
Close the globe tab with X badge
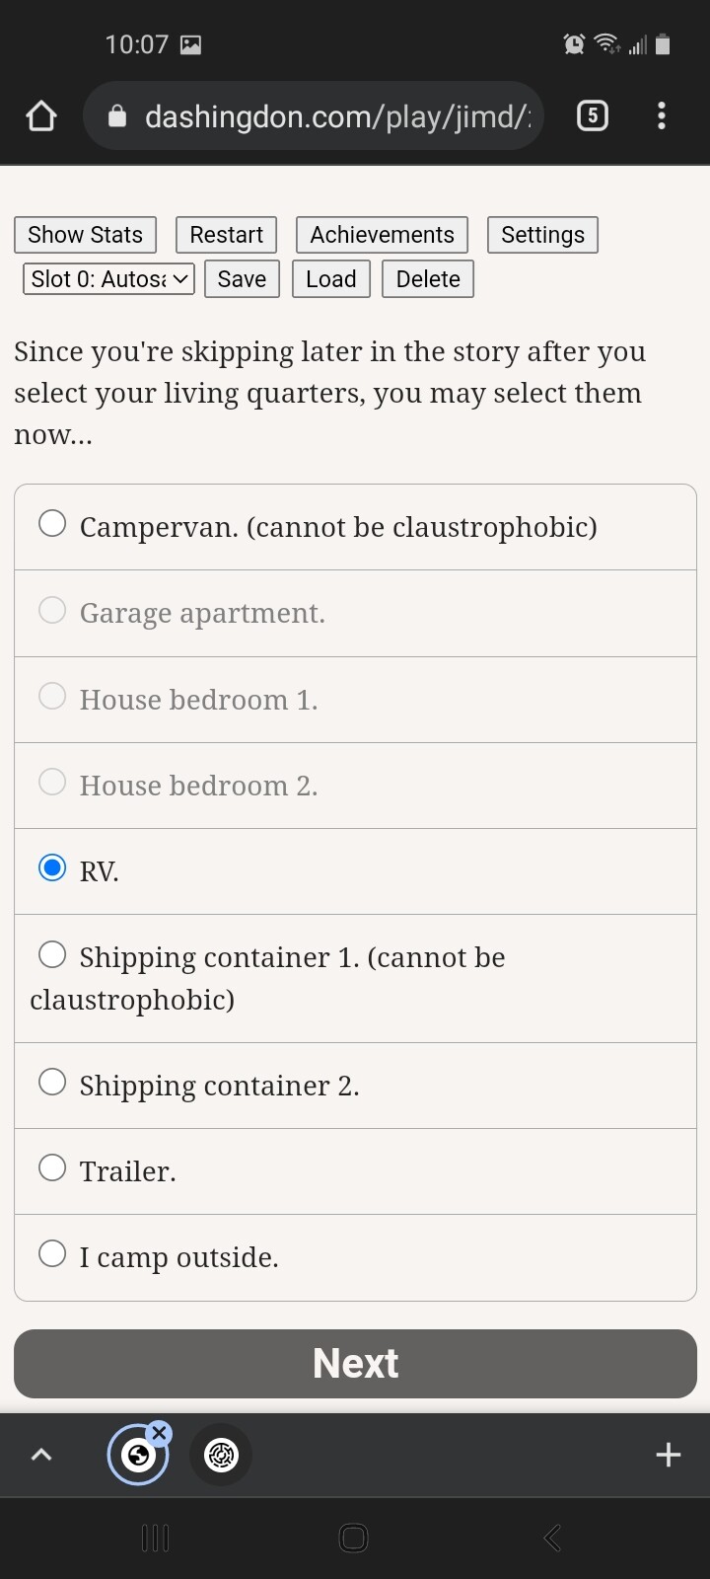(160, 1433)
